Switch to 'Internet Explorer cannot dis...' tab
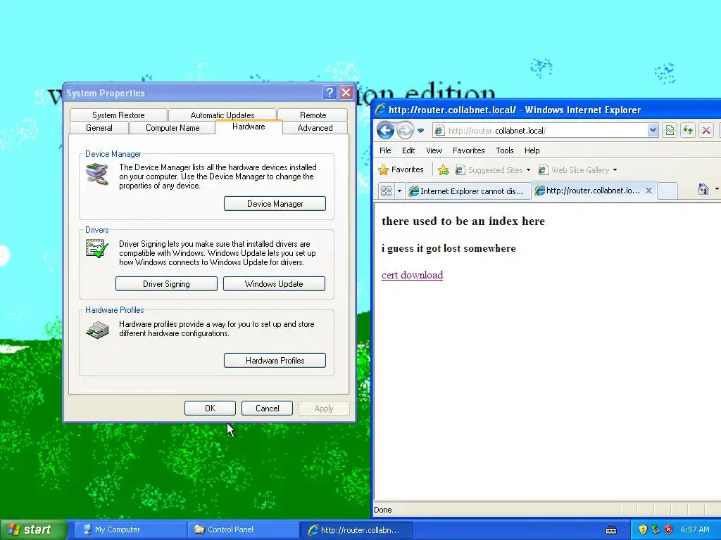This screenshot has height=540, width=721. (x=468, y=191)
